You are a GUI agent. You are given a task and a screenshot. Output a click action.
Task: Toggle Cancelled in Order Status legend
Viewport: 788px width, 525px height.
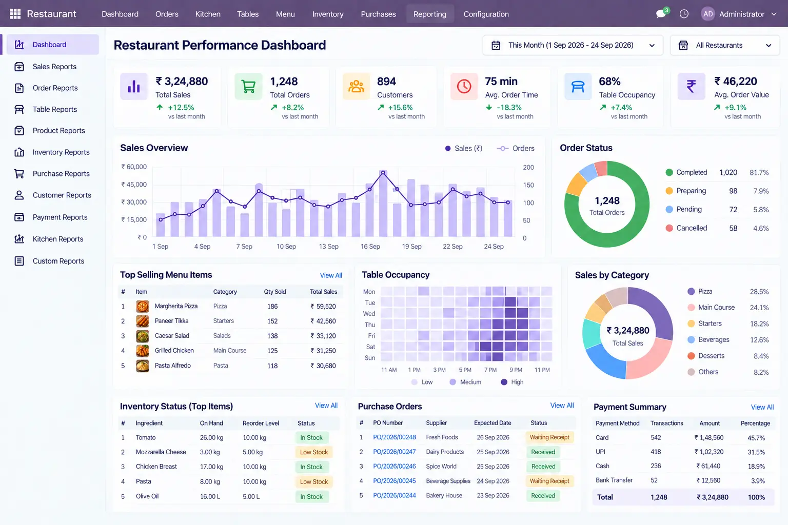[x=686, y=228]
